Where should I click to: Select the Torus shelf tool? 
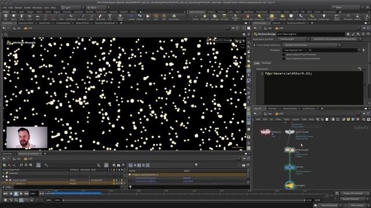pyautogui.click(x=30, y=17)
